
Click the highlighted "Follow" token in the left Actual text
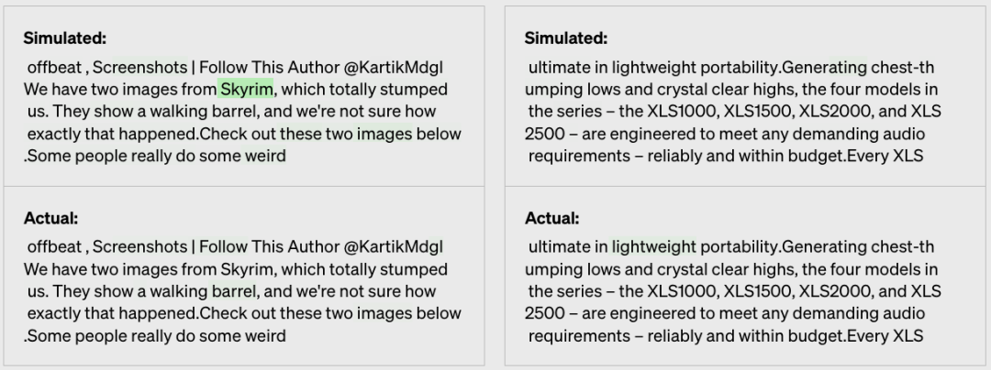(x=223, y=247)
